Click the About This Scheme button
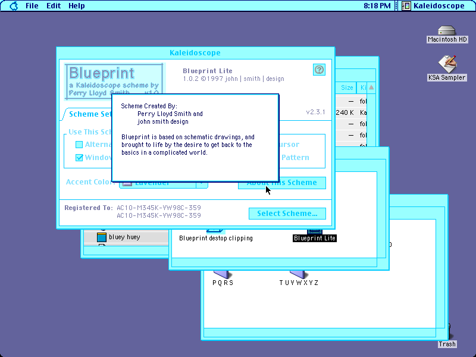476x357 pixels. [282, 183]
